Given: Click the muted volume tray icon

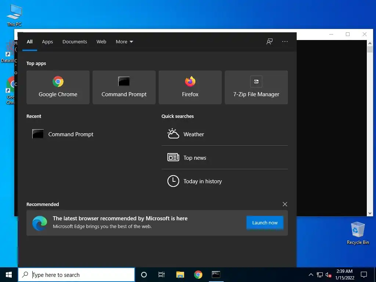Looking at the screenshot, I should 329,275.
